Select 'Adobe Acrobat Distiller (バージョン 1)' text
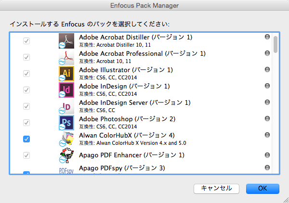The width and height of the screenshot is (289, 203). coord(136,38)
